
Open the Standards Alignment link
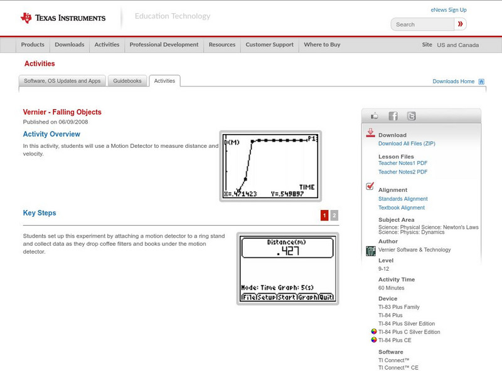403,199
